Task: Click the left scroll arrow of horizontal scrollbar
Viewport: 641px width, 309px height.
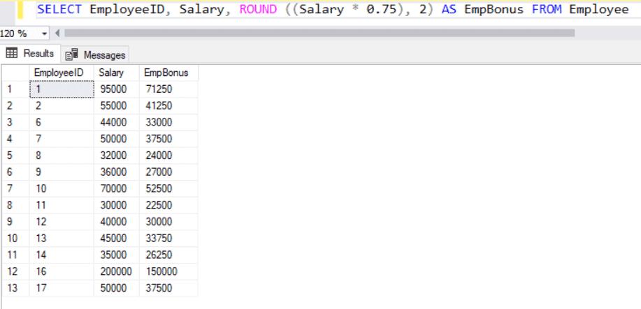Action: (57, 33)
